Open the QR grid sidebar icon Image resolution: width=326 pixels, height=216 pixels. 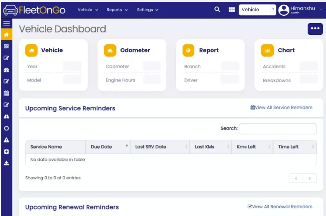pyautogui.click(x=7, y=46)
